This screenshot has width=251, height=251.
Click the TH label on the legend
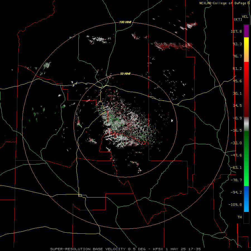(x=240, y=217)
